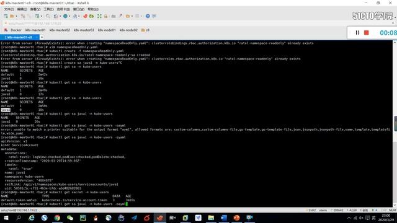This screenshot has height=223, width=397.
Task: Open the 选项卡(B) menu
Action: point(63,9)
